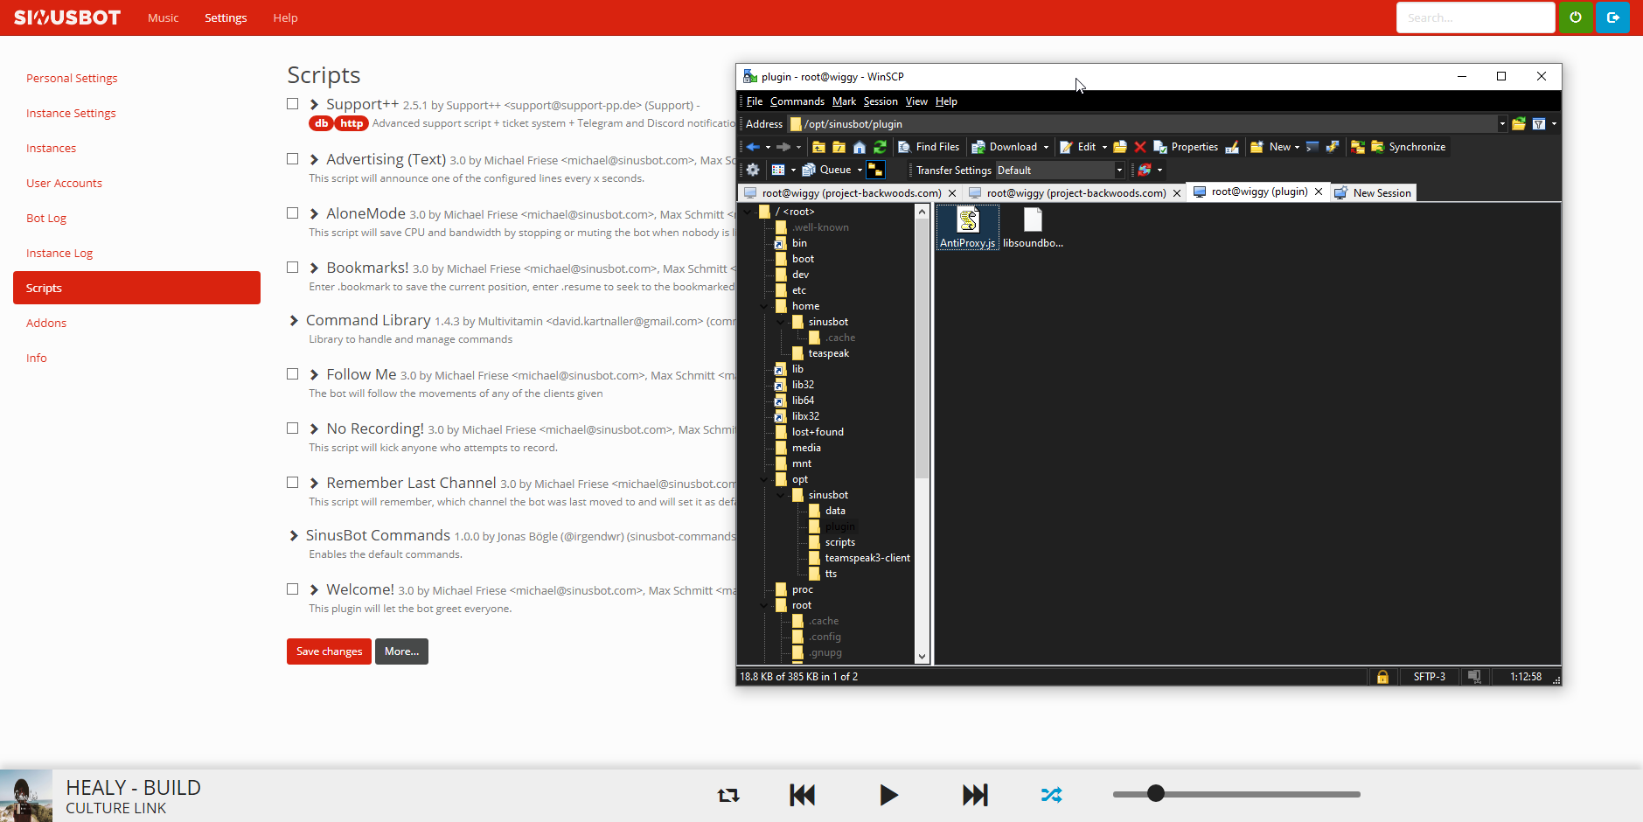Viewport: 1643px width, 822px height.
Task: Go back in WinSCP directory history
Action: pyautogui.click(x=753, y=147)
